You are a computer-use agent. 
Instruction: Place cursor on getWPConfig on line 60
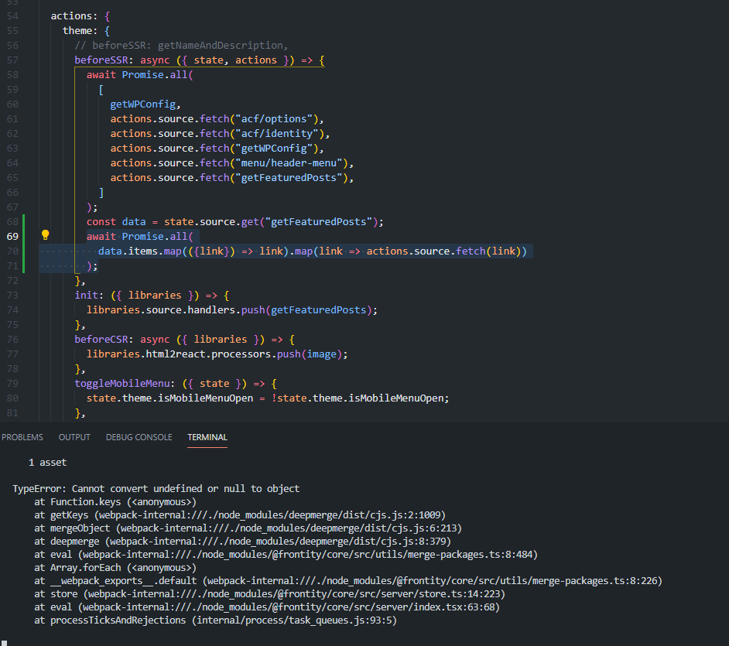pos(145,104)
